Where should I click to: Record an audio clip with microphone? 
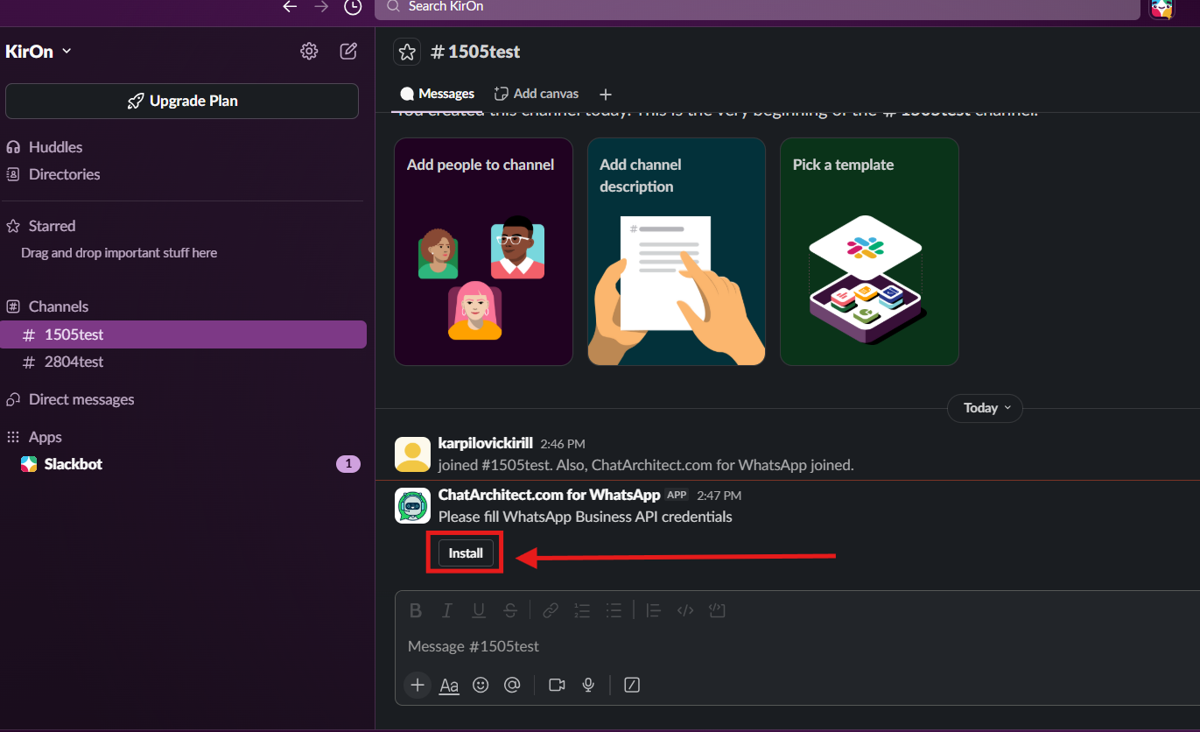click(589, 685)
